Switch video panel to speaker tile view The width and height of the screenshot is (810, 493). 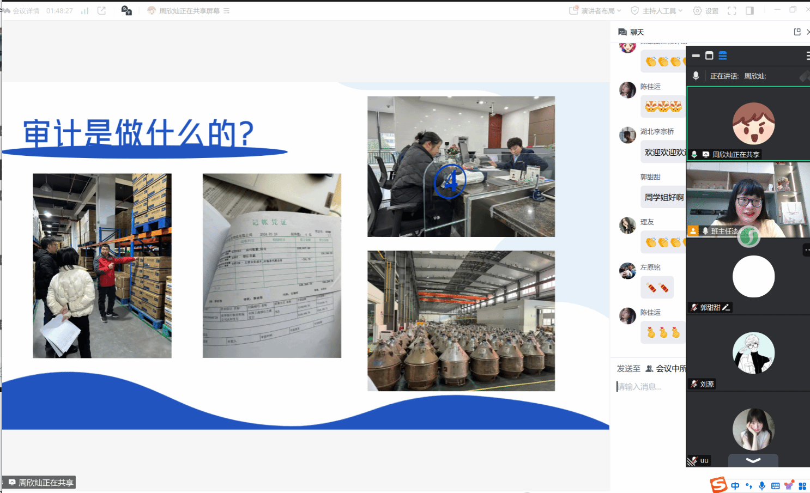click(x=709, y=56)
